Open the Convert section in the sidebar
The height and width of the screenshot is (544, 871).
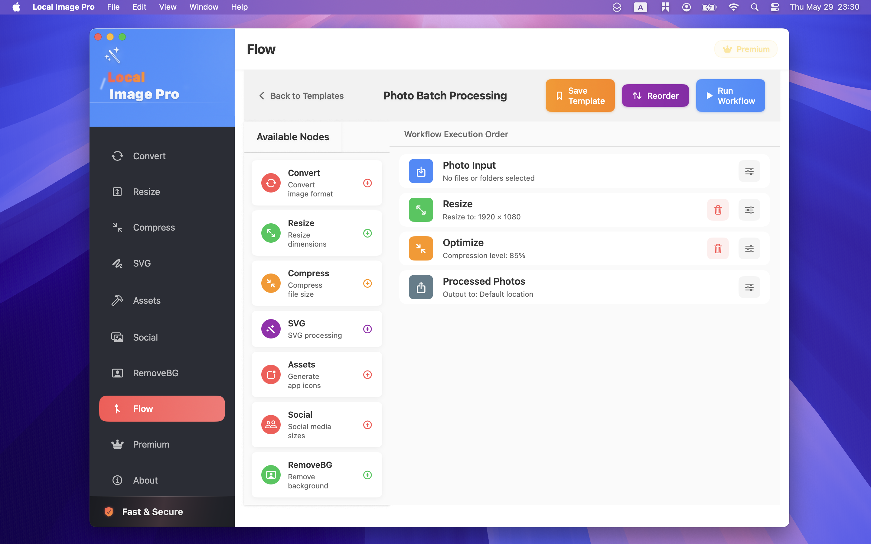(162, 156)
